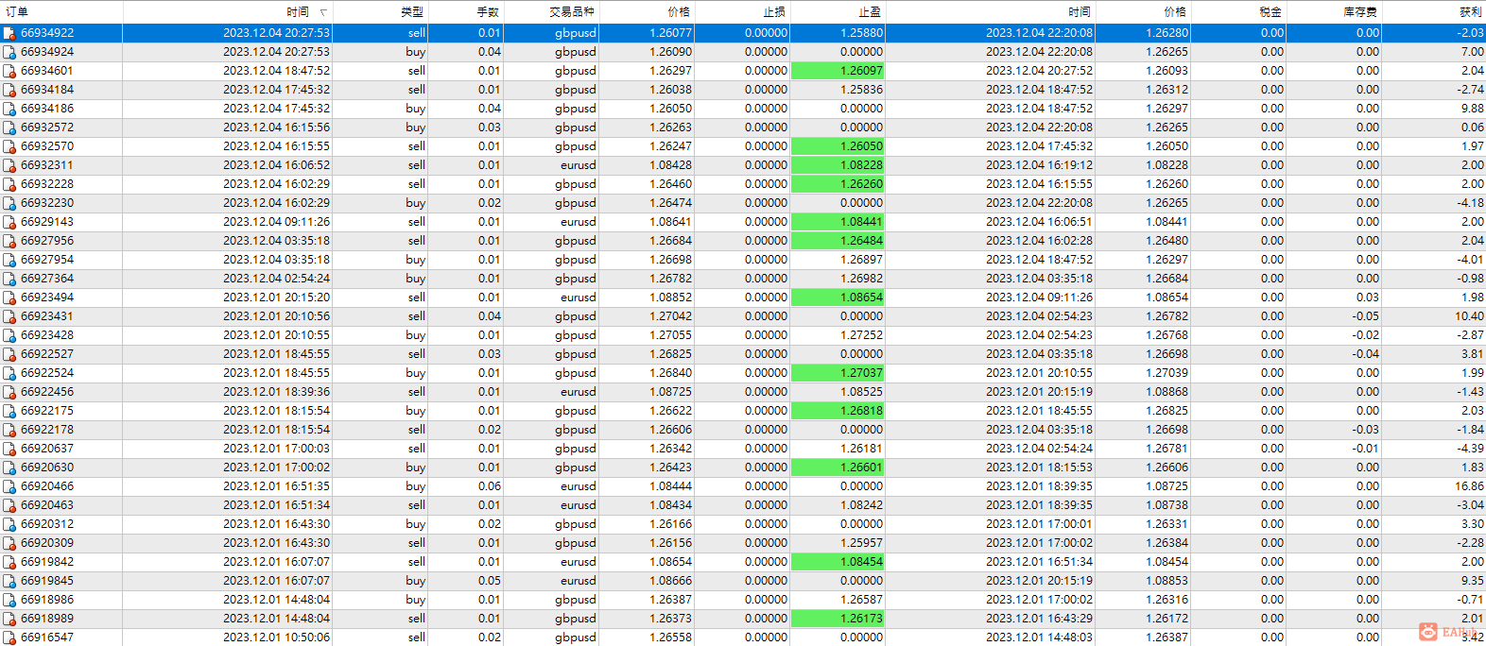The image size is (1486, 646).
Task: Select green take-profit cell 1.26097
Action: click(x=838, y=71)
